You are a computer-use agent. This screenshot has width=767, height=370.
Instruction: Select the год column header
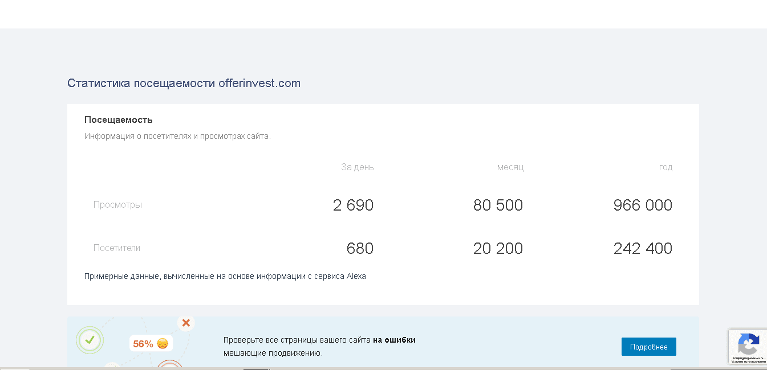click(665, 167)
